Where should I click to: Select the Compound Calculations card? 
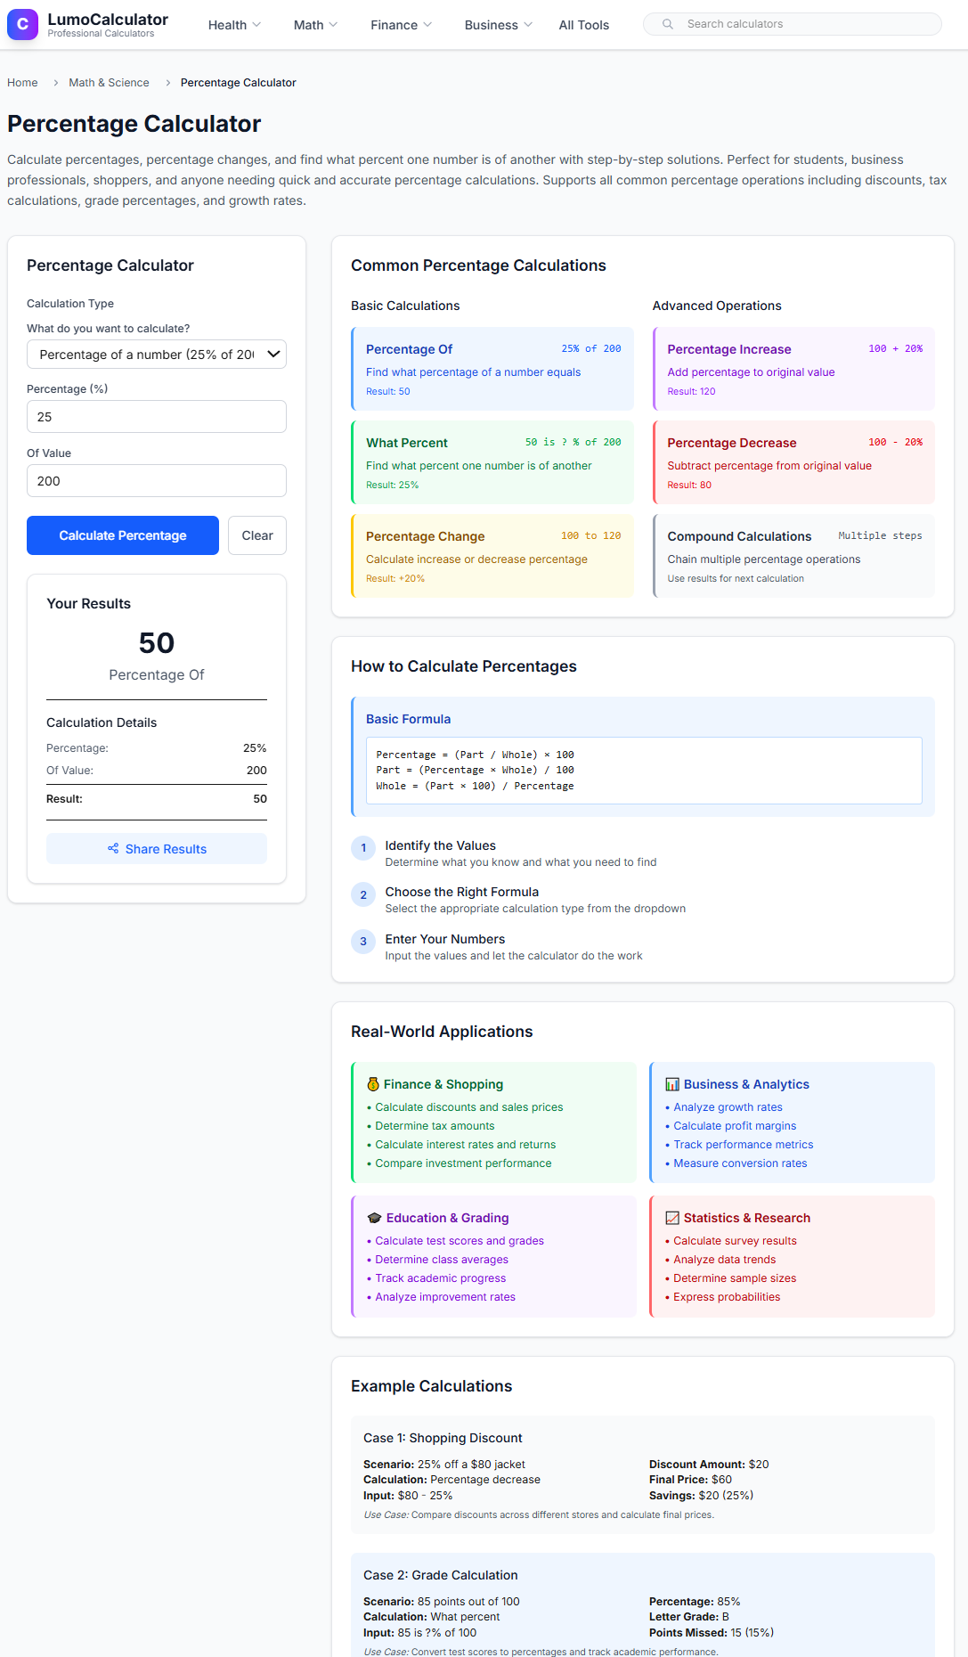[x=793, y=556]
